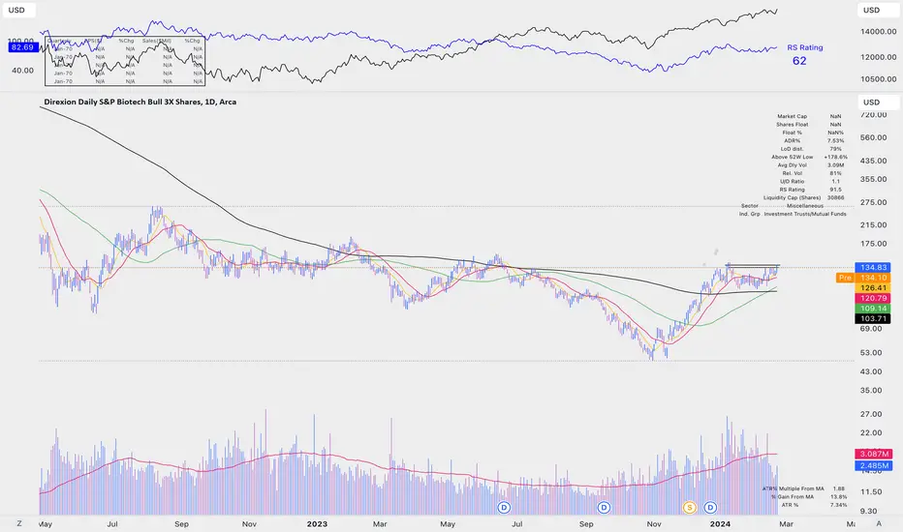Click the 'Liquidity Cap (Shares)' 30866 row
Image resolution: width=903 pixels, height=532 pixels.
click(x=804, y=197)
